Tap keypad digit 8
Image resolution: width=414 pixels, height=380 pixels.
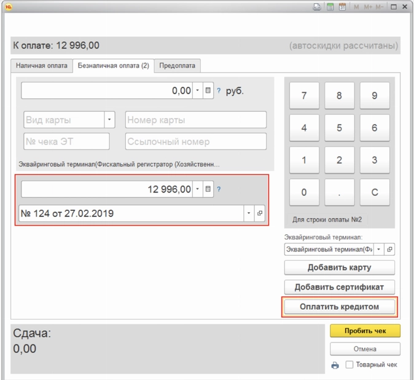tap(339, 95)
